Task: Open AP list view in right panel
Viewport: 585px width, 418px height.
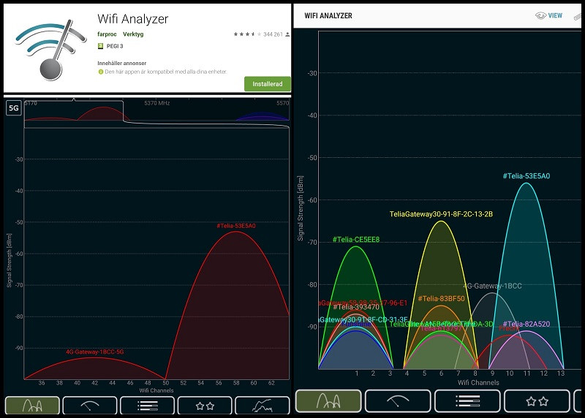Action: [467, 401]
